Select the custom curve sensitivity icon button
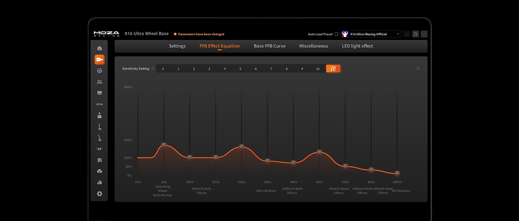Screen dimensions: 519x221 333,69
